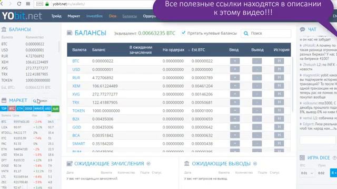The height and width of the screenshot is (189, 337).
Task: Click the wallet icon beside main БАЛАНСЫ heading
Action: pos(70,33)
